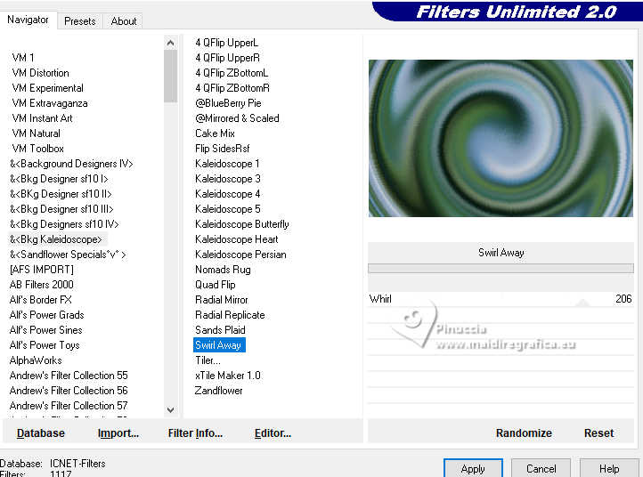Choose the Quad Flip filter
The width and height of the screenshot is (643, 477).
click(x=216, y=285)
